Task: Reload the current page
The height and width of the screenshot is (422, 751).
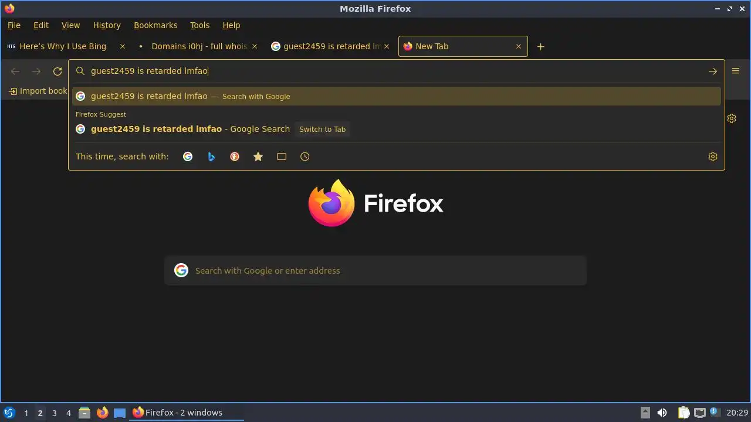Action: click(x=57, y=71)
